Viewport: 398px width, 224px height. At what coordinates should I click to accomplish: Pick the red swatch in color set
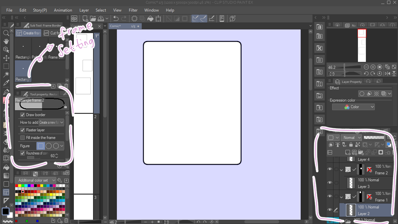point(17,186)
